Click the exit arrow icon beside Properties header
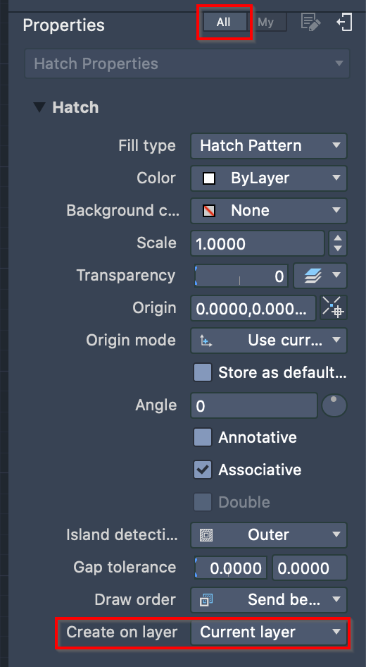The image size is (366, 667). tap(344, 22)
